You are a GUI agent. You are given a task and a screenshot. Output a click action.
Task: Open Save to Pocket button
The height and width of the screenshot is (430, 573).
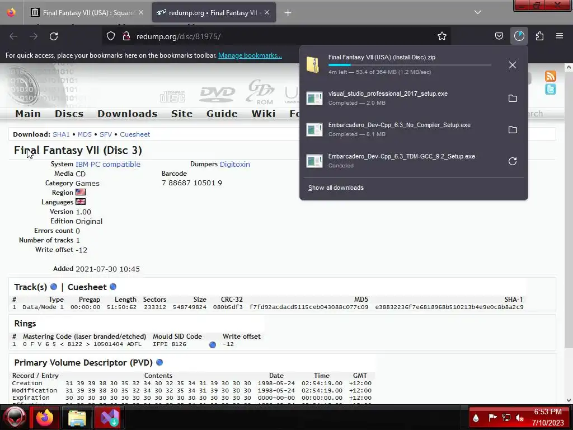coord(499,36)
